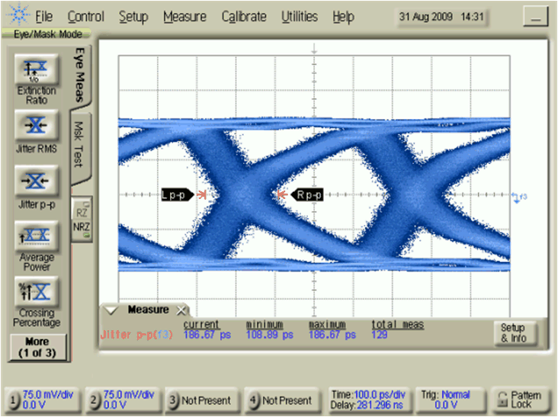Collapse the Measure results panel arrow
Viewport: 558px width, 417px height.
pos(111,310)
